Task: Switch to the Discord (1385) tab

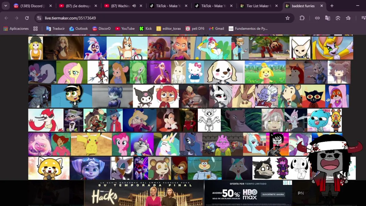Action: click(33, 6)
